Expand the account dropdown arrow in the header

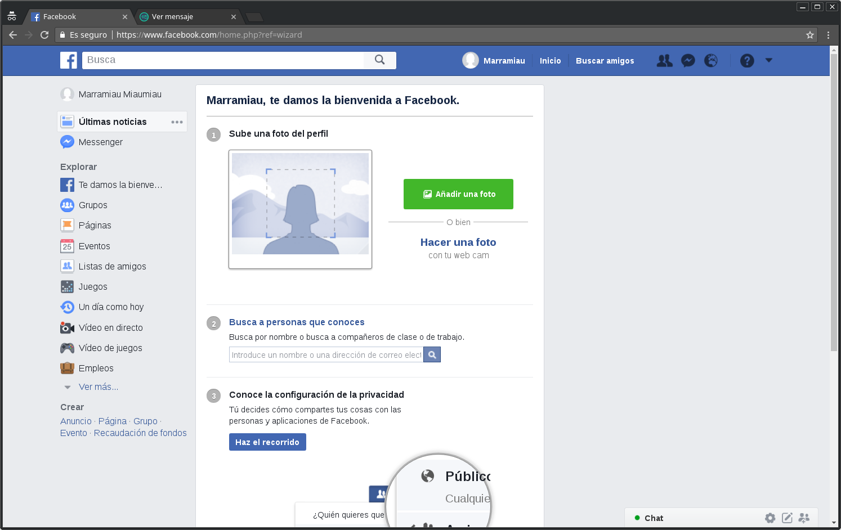tap(769, 60)
